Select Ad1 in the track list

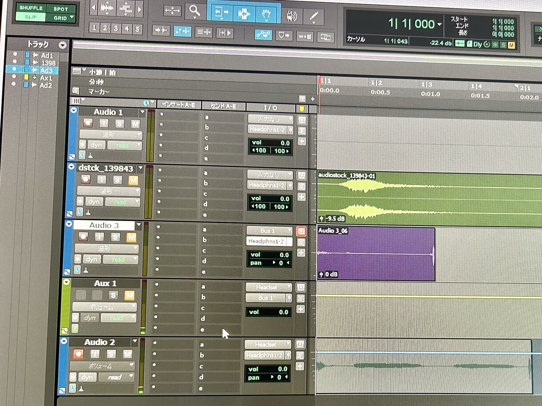(x=47, y=55)
